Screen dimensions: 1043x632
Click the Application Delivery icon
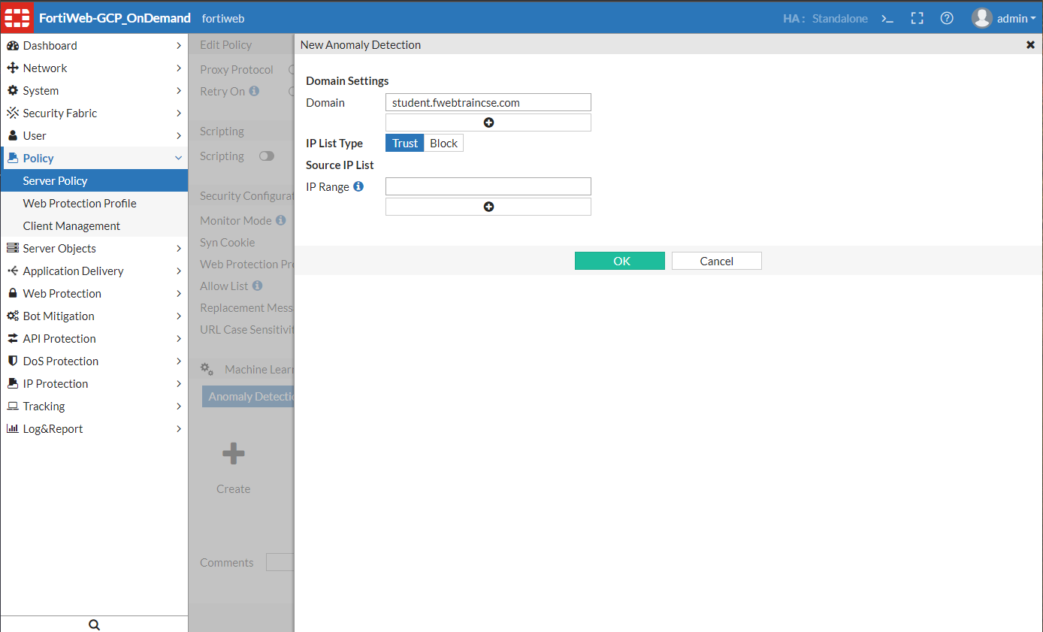pos(12,271)
